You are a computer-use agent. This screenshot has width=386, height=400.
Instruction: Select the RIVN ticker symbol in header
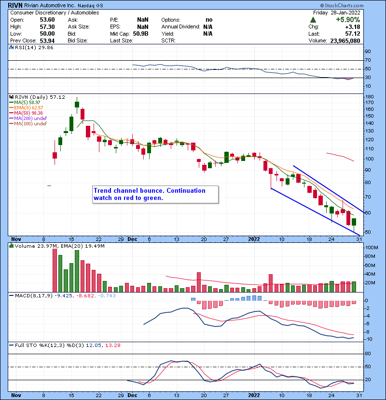tap(15, 5)
